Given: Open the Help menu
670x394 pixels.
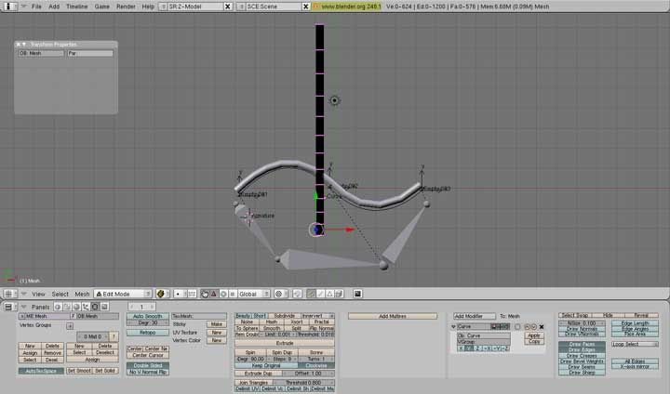Looking at the screenshot, I should pos(148,7).
